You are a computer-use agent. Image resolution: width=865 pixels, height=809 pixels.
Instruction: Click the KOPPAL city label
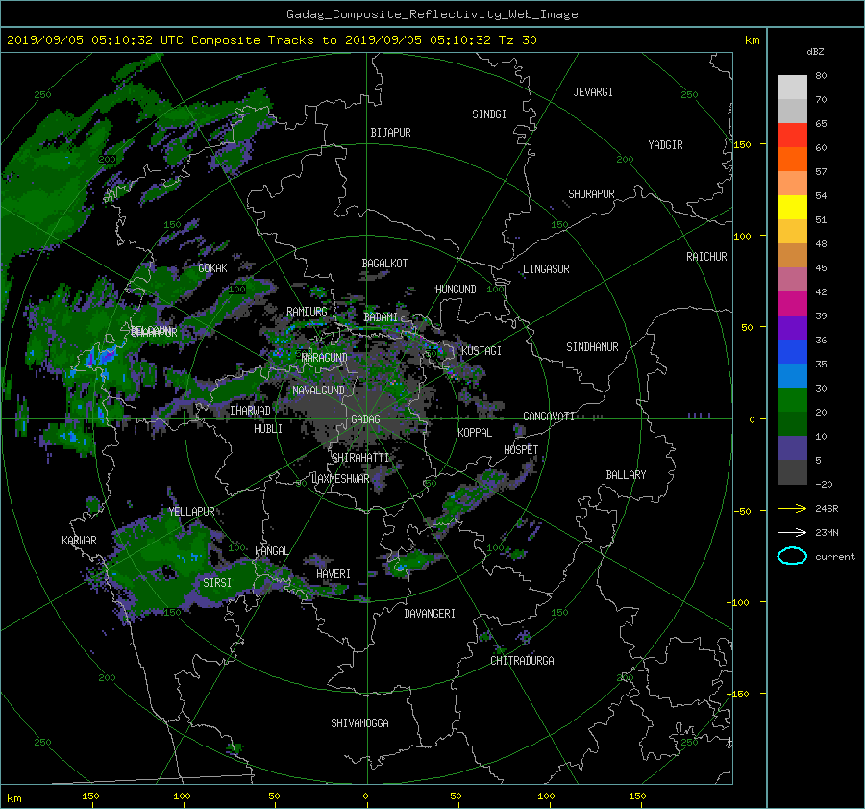point(475,433)
